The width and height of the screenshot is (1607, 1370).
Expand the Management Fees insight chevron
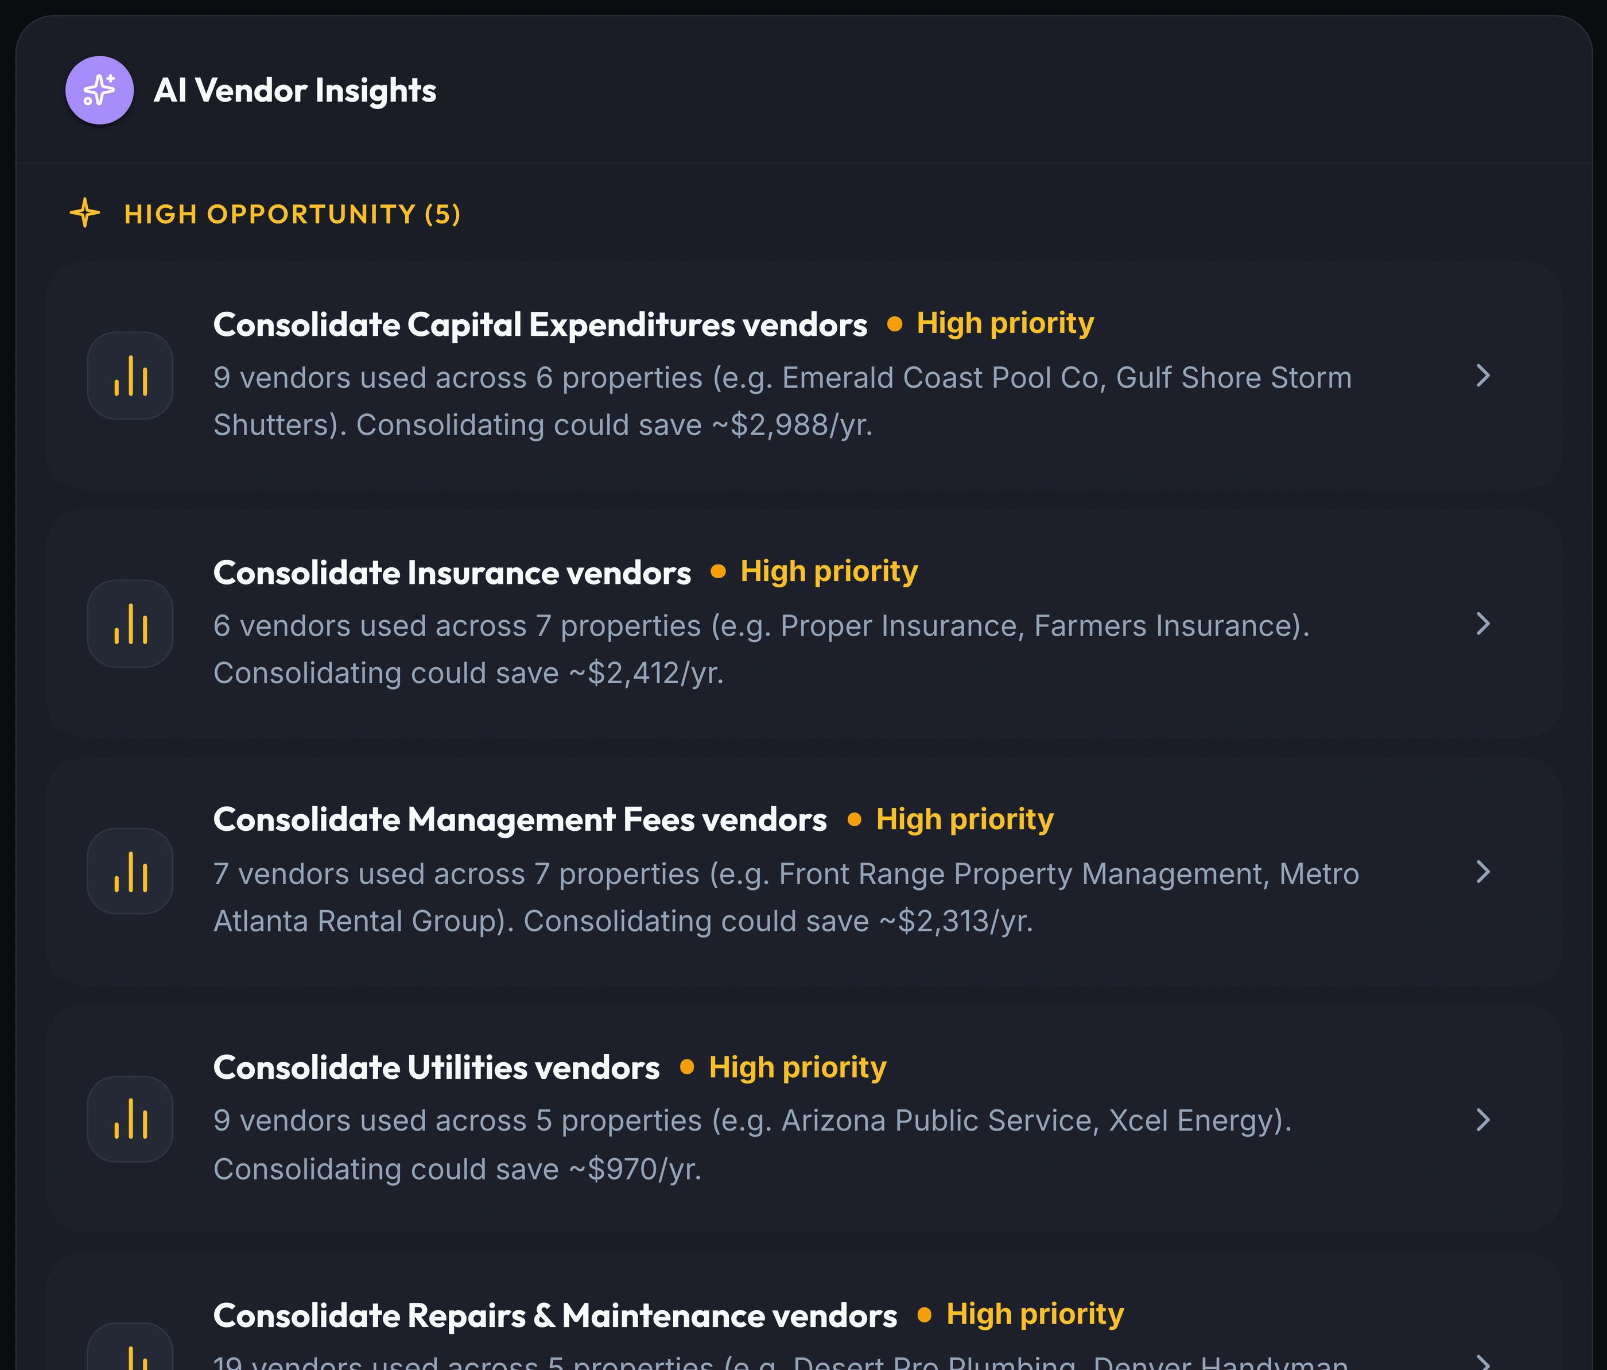(1483, 872)
